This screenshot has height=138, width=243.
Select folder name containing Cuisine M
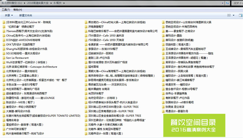pyautogui.click(x=28, y=22)
